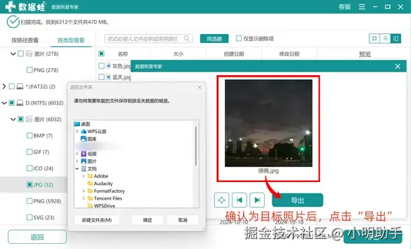Click the 筛选器 filter button
Image resolution: width=411 pixels, height=249 pixels.
coord(214,39)
